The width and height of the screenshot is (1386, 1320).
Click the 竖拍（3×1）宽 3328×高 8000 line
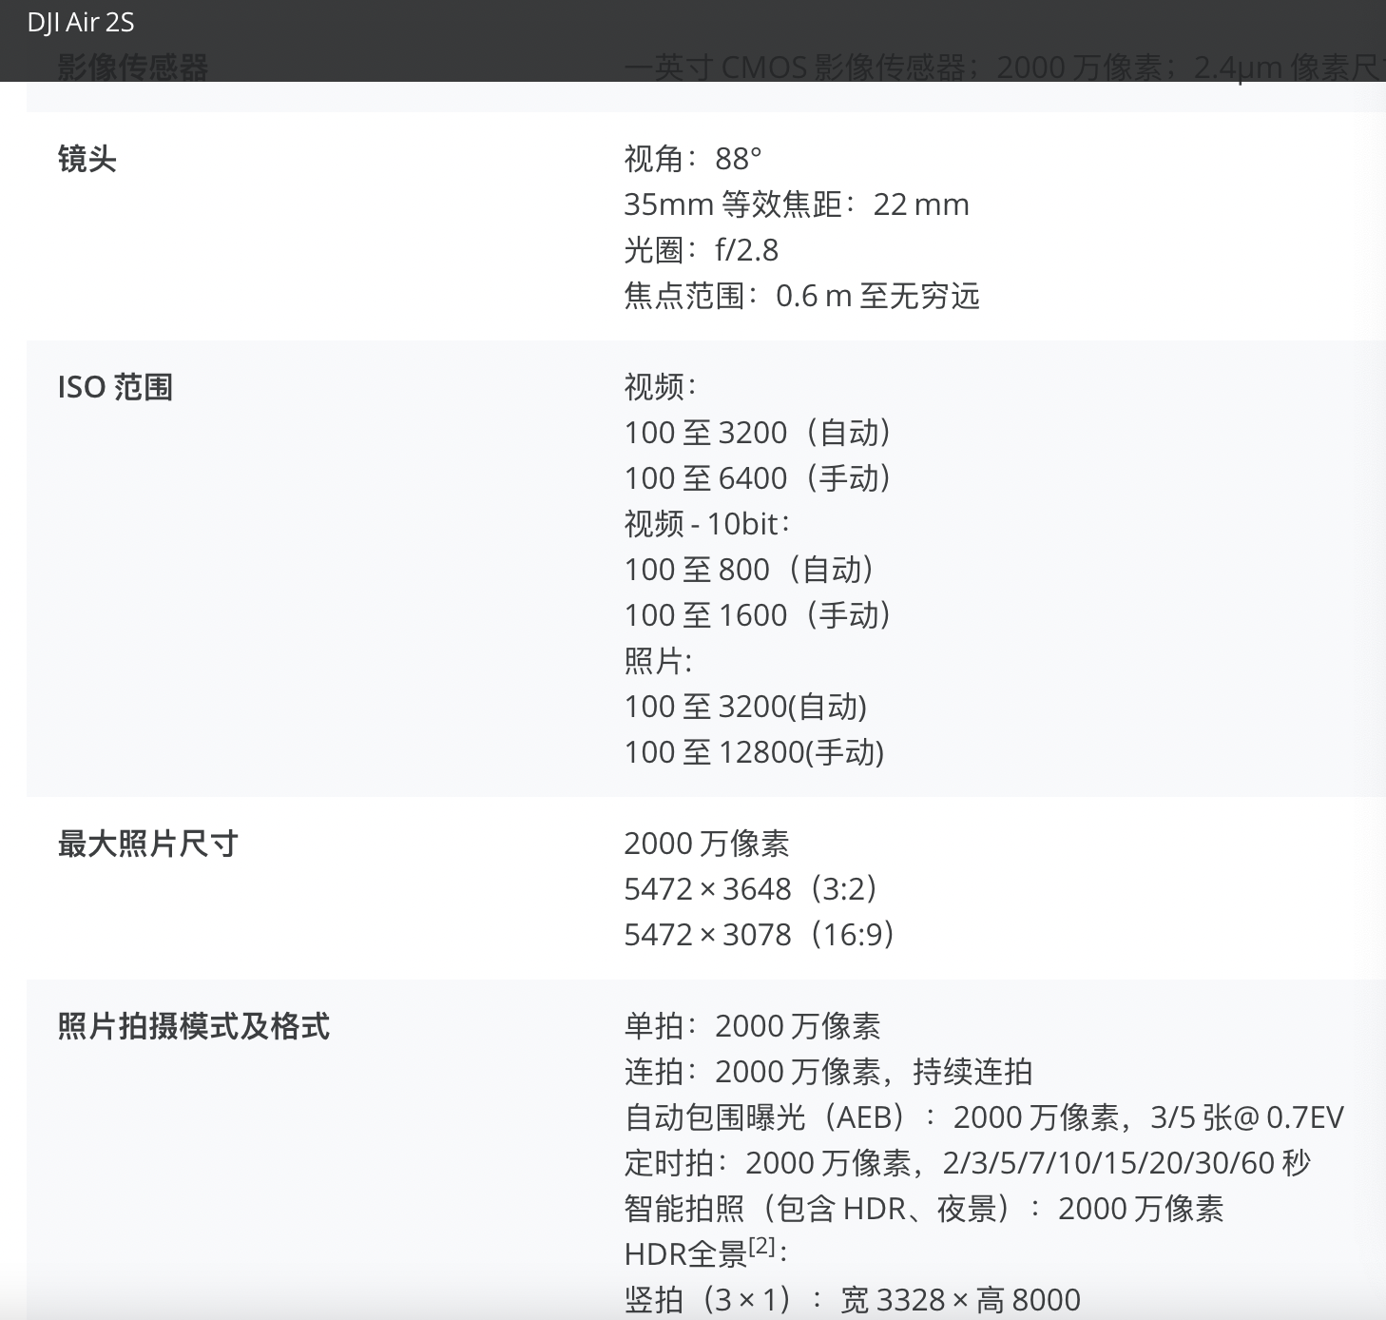[853, 1300]
